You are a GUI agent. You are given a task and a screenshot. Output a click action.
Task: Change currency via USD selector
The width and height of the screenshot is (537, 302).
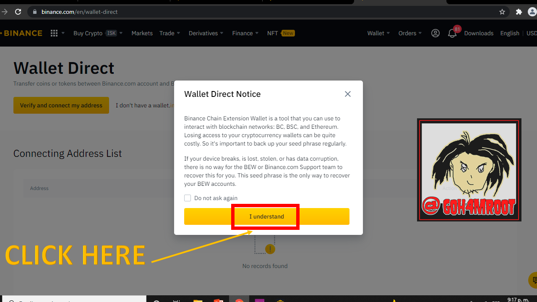tap(532, 33)
